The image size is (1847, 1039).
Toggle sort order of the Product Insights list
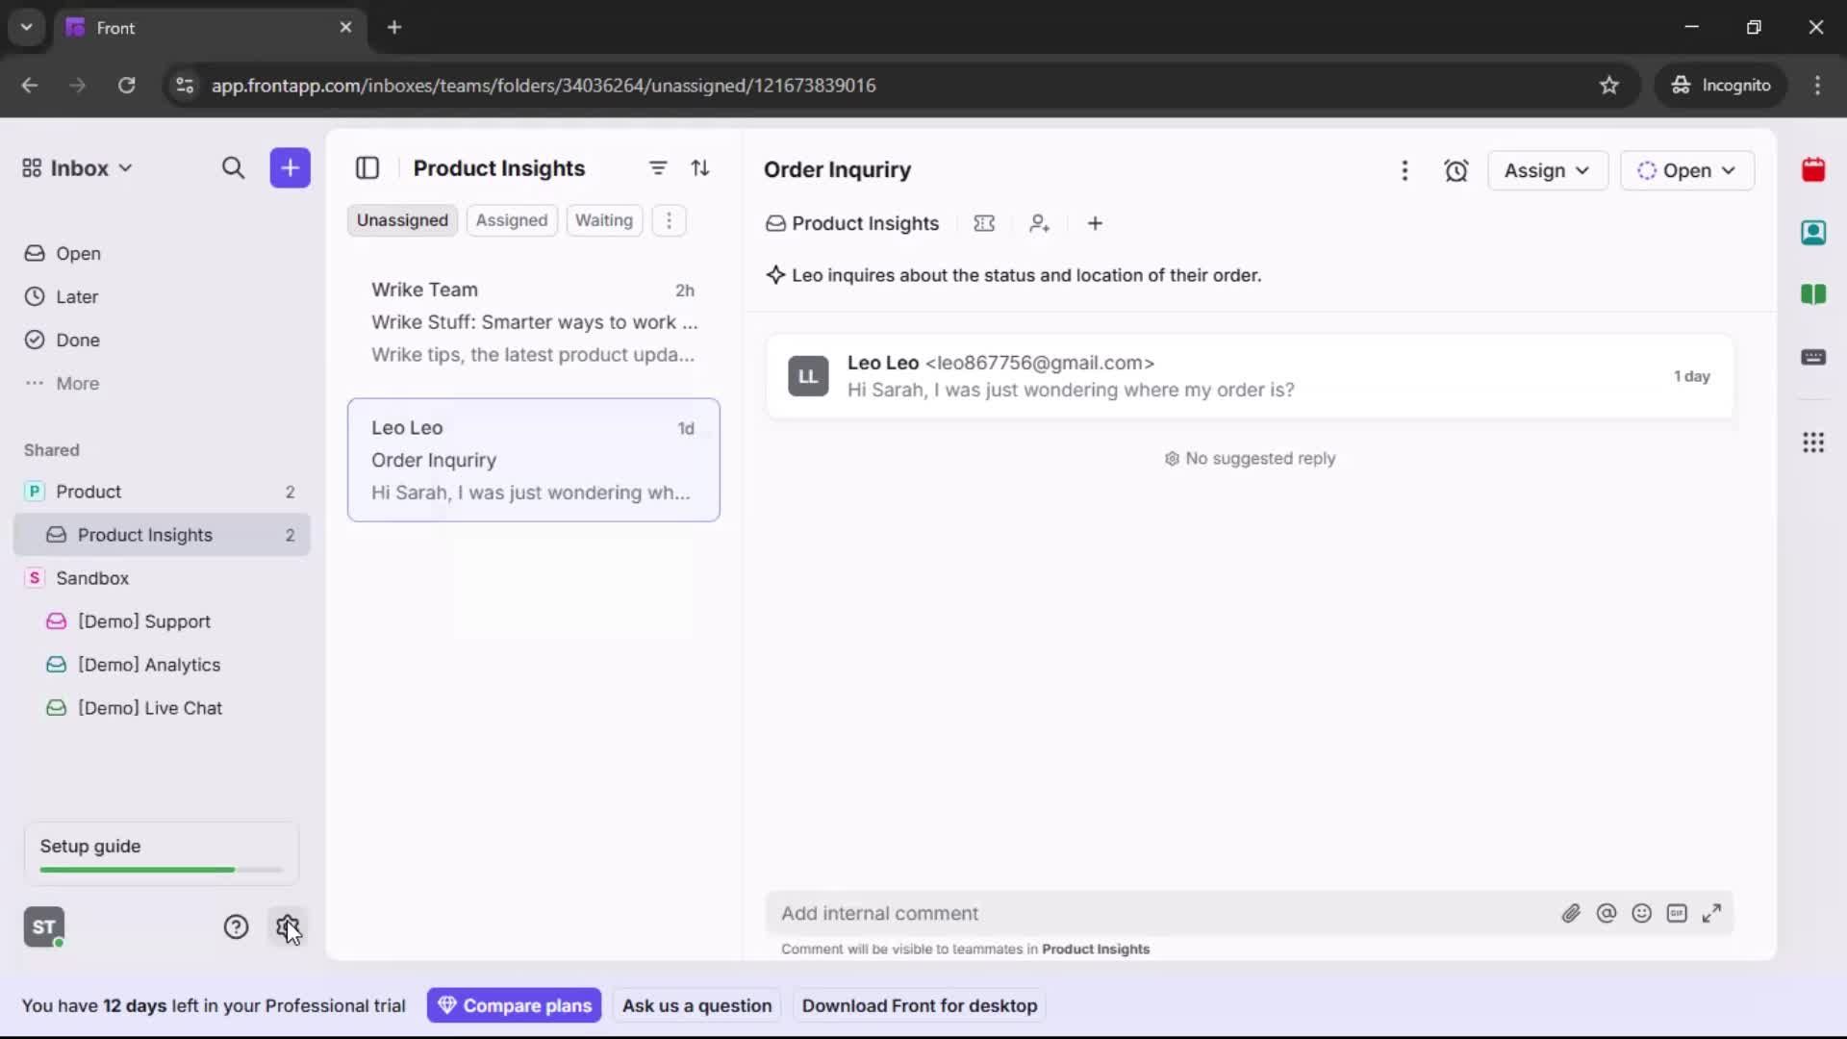[701, 168]
